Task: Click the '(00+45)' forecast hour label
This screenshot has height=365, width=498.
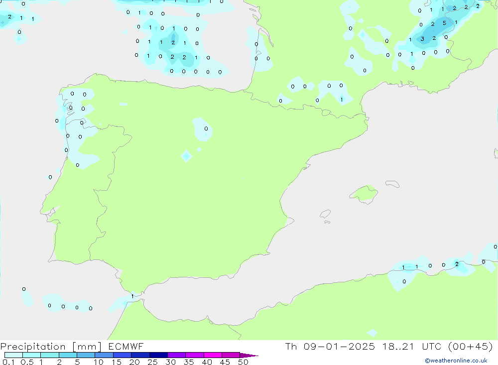Action: click(470, 346)
